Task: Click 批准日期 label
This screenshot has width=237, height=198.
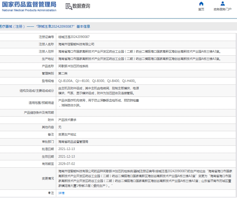Action: 48,149
